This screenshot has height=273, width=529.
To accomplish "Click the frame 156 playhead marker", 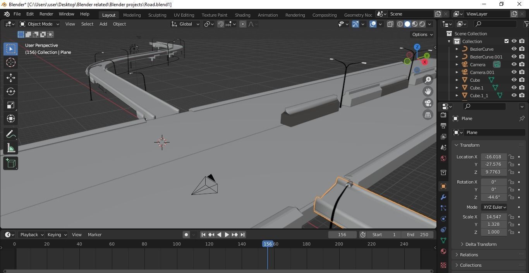I will click(268, 244).
